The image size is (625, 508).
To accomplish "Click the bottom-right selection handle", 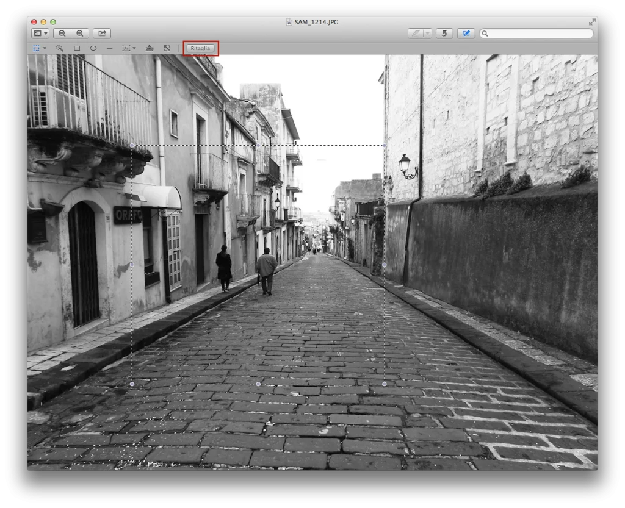I will point(385,384).
